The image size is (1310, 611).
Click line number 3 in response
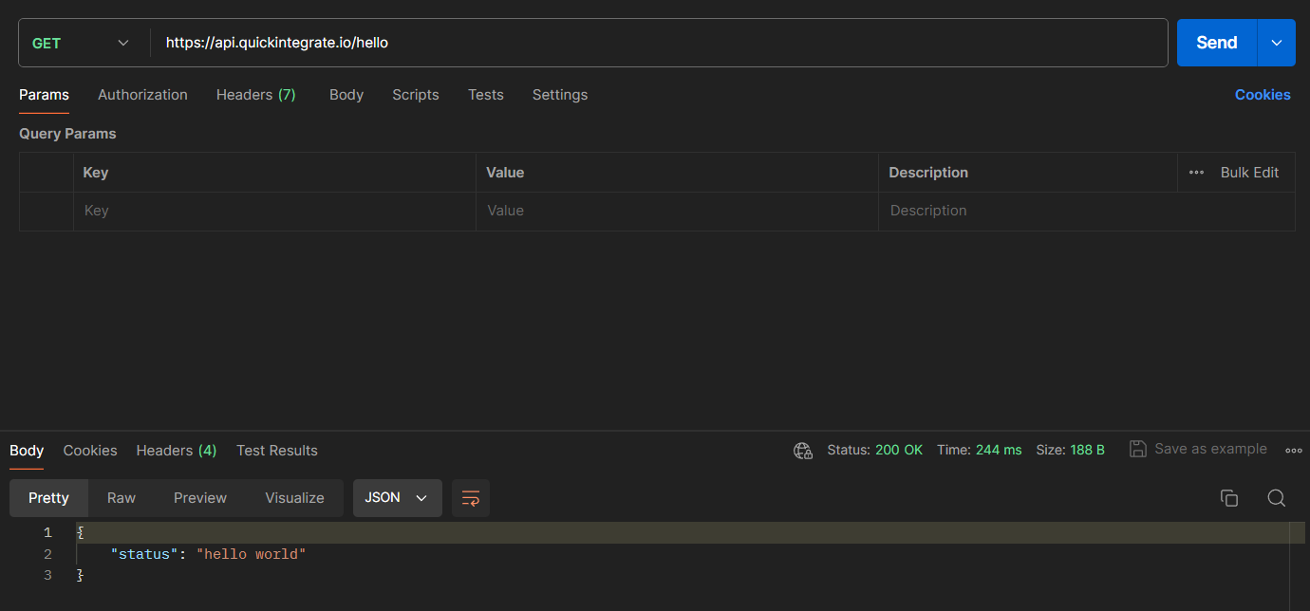click(x=47, y=576)
